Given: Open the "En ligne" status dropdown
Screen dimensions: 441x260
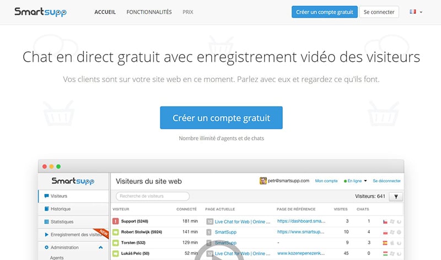Looking at the screenshot, I should click(x=355, y=181).
